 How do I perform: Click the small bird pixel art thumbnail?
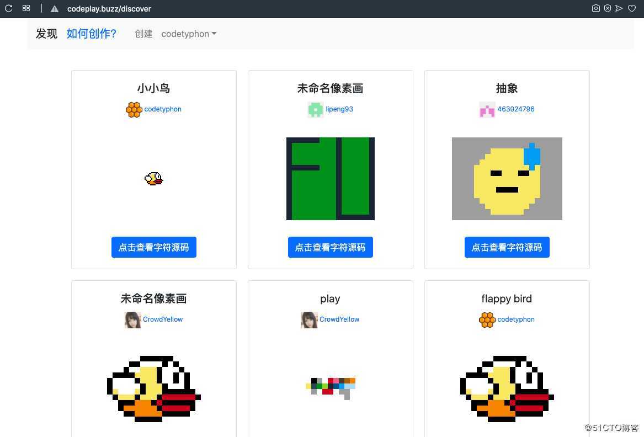point(154,179)
